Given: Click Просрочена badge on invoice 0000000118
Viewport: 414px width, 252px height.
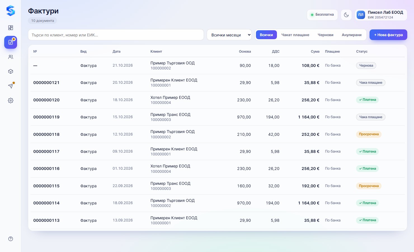Looking at the screenshot, I should point(369,134).
